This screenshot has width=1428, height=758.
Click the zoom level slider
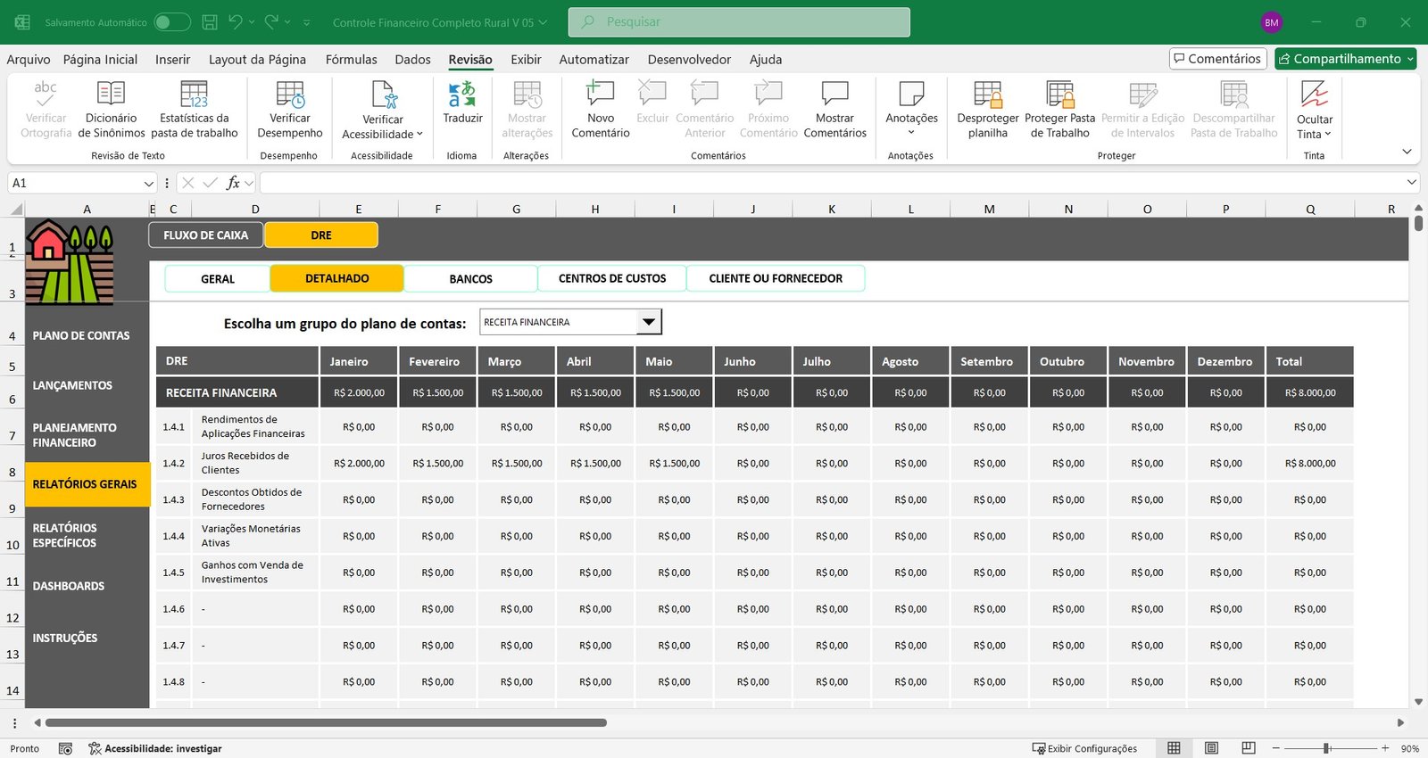(x=1327, y=748)
